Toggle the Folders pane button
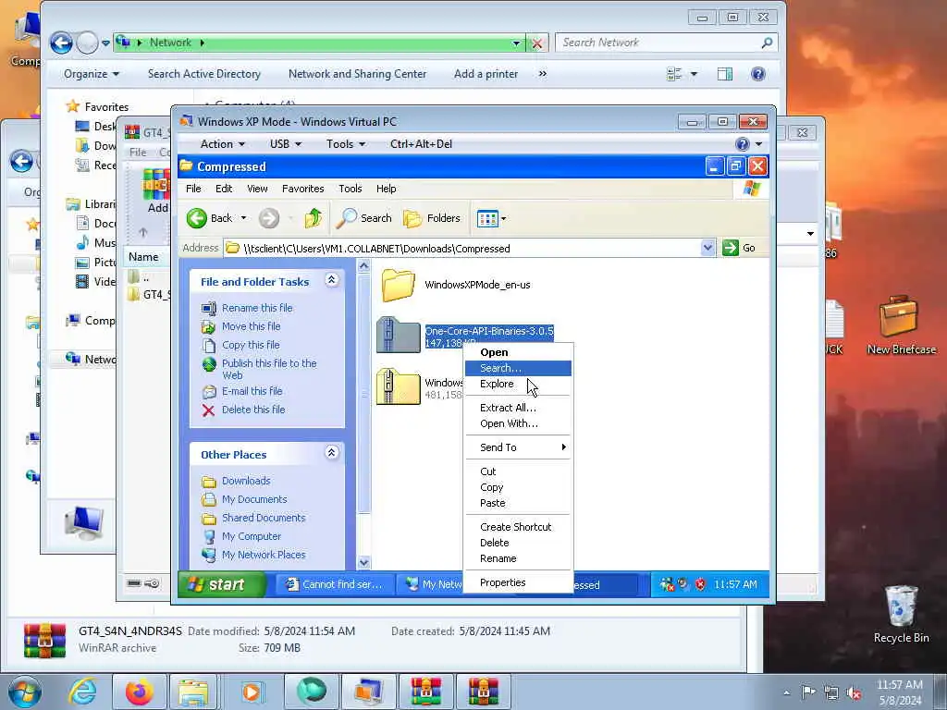The image size is (947, 710). (x=431, y=218)
